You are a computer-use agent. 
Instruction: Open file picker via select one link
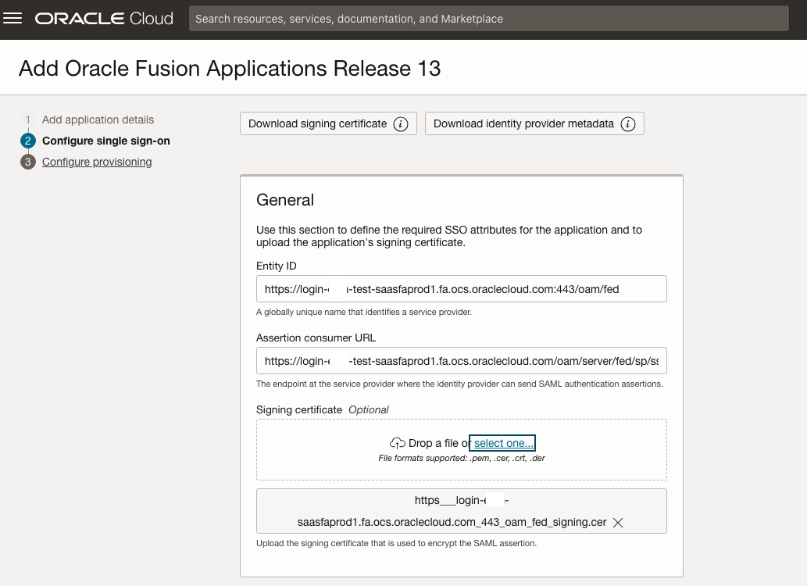tap(502, 442)
